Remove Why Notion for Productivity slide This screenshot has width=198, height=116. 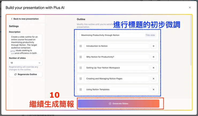pyautogui.click(x=153, y=57)
